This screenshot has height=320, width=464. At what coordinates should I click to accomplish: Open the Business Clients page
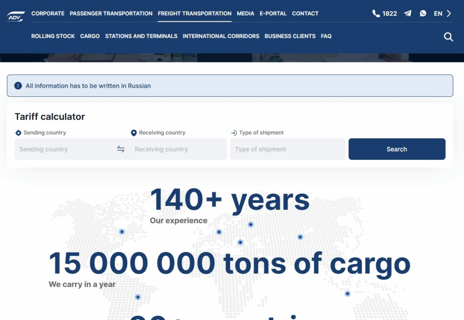(x=290, y=36)
